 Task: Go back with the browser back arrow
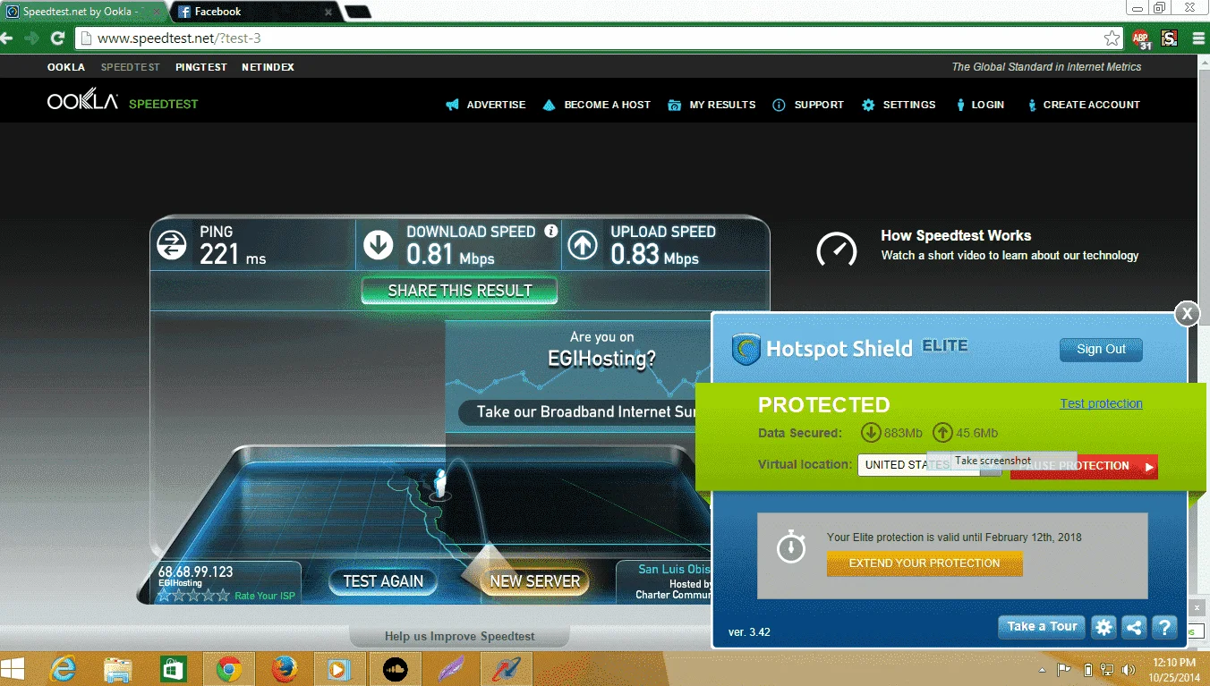7,38
